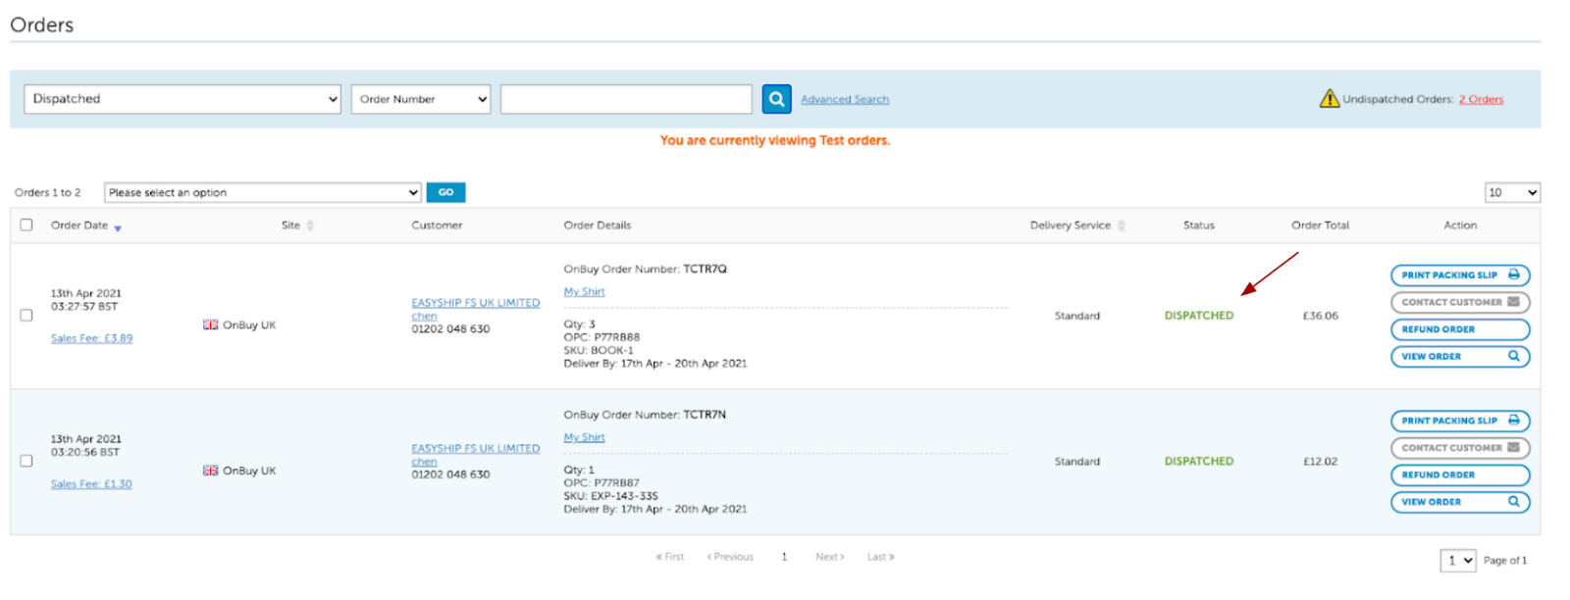The image size is (1570, 600).
Task: Click the Site column sort arrows
Action: (x=310, y=225)
